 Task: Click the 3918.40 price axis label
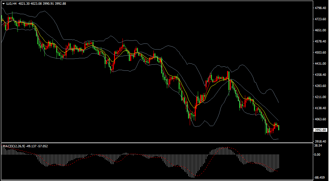click(x=320, y=141)
